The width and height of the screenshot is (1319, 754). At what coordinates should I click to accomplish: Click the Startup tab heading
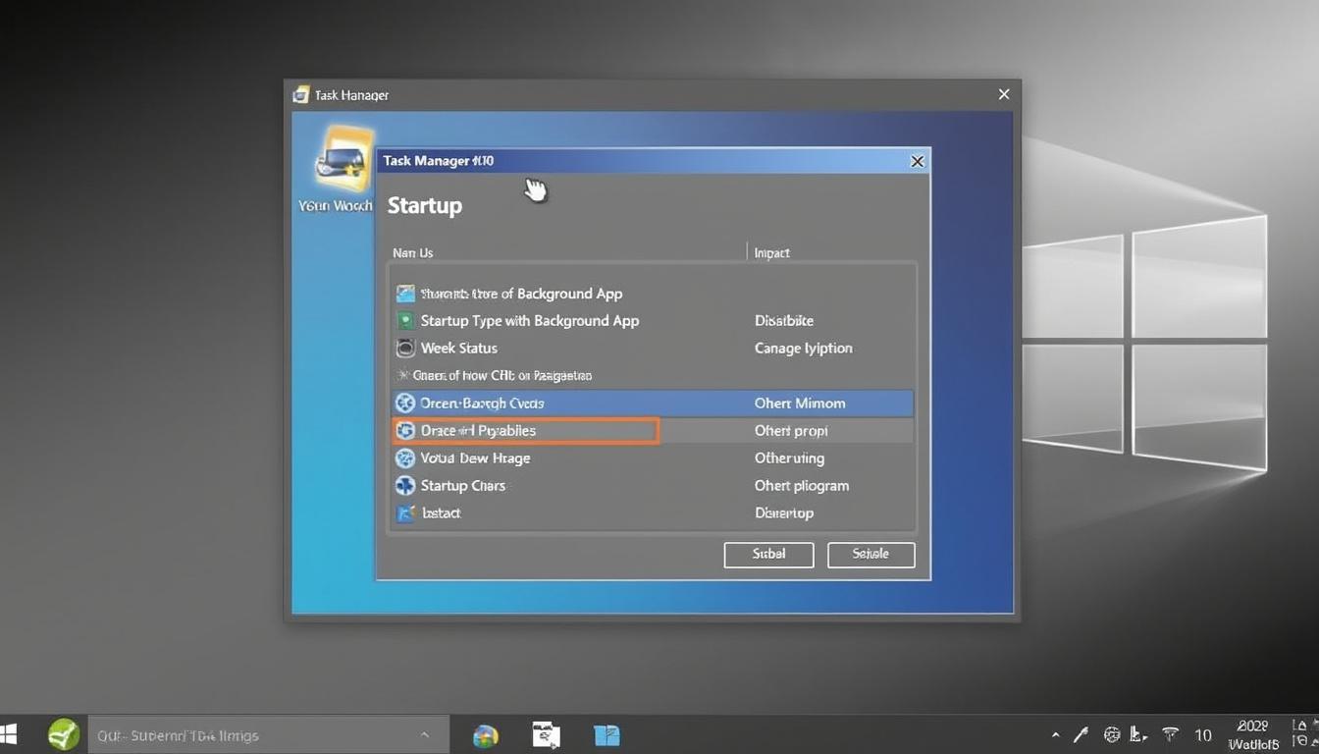(x=424, y=205)
